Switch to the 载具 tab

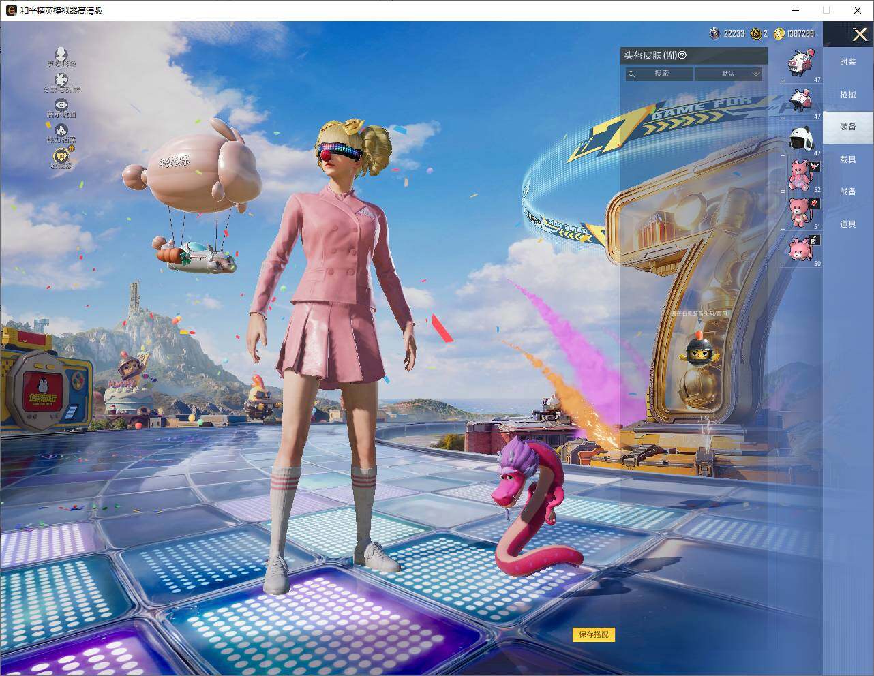tap(848, 159)
